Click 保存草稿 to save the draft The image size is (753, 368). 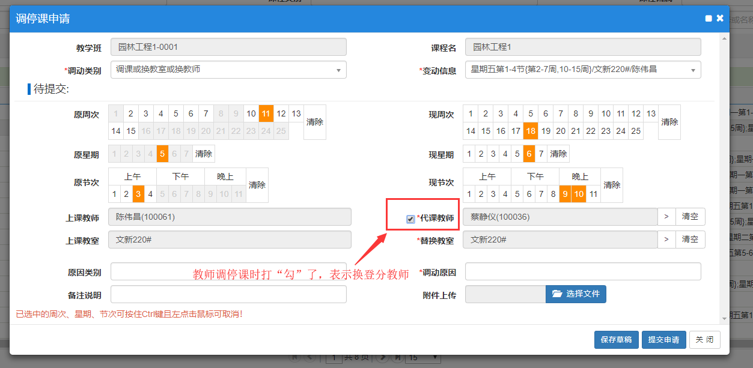pyautogui.click(x=616, y=340)
